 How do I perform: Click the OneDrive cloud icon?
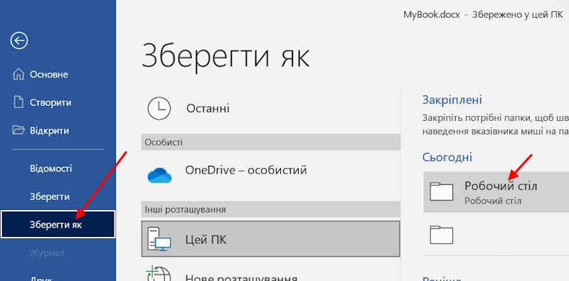click(159, 175)
